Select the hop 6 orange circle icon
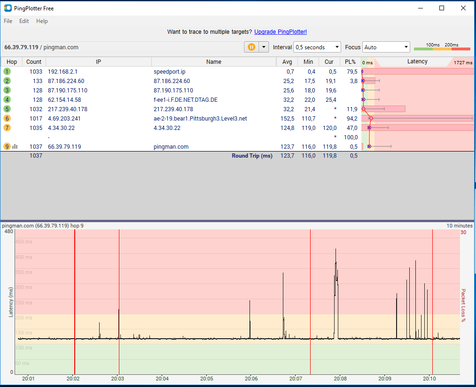This screenshot has height=387, width=476. pyautogui.click(x=7, y=119)
